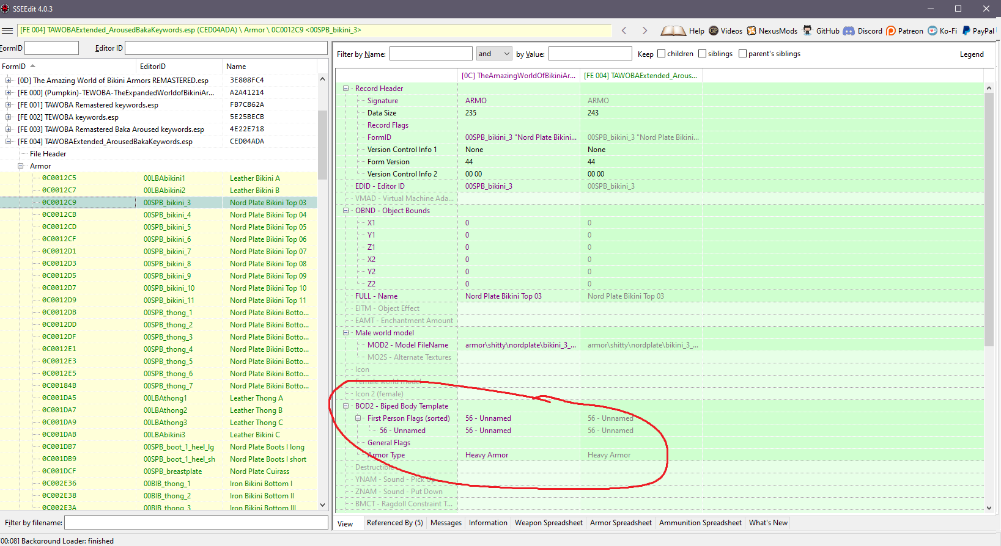Viewport: 1001px width, 546px height.
Task: Expand [FE 001] TAWOBA Remastered keywords.esp
Action: click(8, 104)
